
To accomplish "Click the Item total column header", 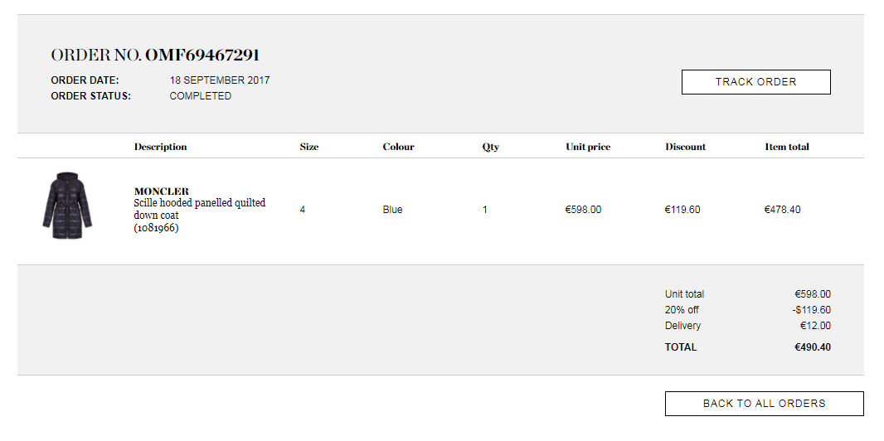I will (787, 147).
